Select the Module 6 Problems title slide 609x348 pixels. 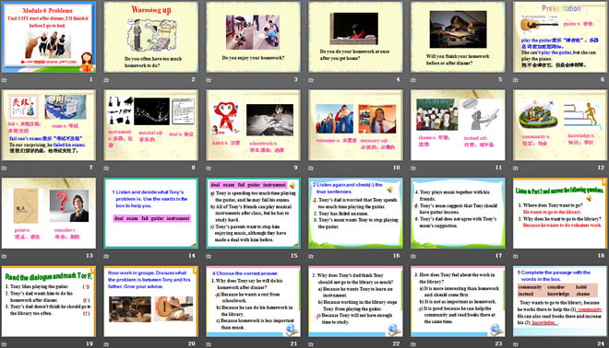point(49,37)
